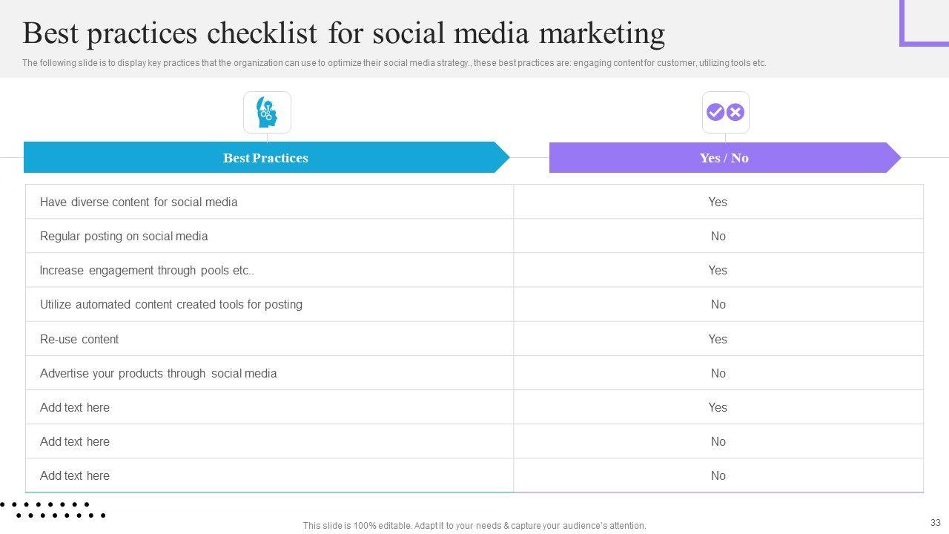Select 'Increase engagement through pools' cell
949x534 pixels.
147,270
